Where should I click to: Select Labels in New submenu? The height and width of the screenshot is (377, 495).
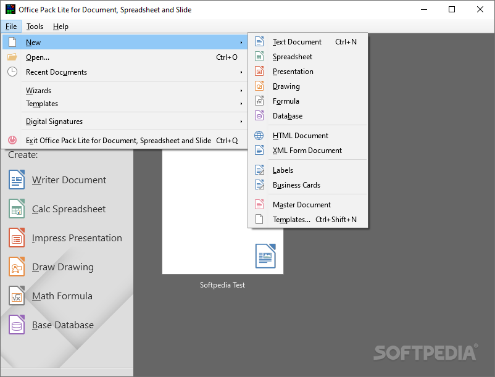[308, 170]
